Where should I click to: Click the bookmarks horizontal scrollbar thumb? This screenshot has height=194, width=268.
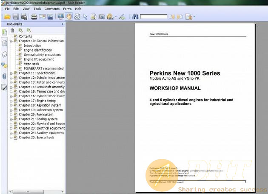(x=28, y=191)
